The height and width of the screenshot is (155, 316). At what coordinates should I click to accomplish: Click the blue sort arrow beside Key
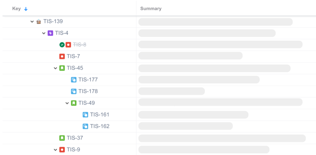tap(26, 9)
